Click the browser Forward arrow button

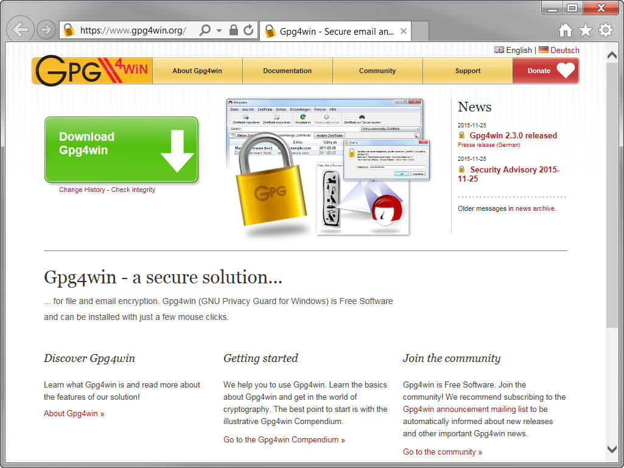point(46,29)
